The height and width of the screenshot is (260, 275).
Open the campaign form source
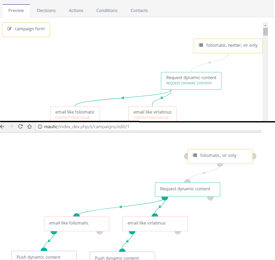[x=30, y=29]
